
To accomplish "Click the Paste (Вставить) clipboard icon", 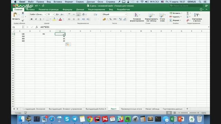I will coord(15,15).
